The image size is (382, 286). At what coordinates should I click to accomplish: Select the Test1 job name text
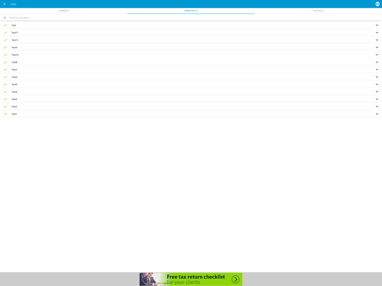(x=15, y=114)
